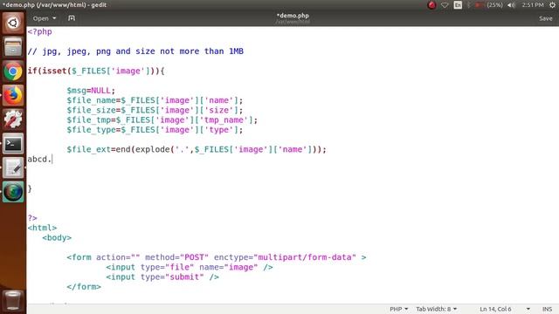
Task: Click the $file_size assignment line
Action: [x=155, y=110]
